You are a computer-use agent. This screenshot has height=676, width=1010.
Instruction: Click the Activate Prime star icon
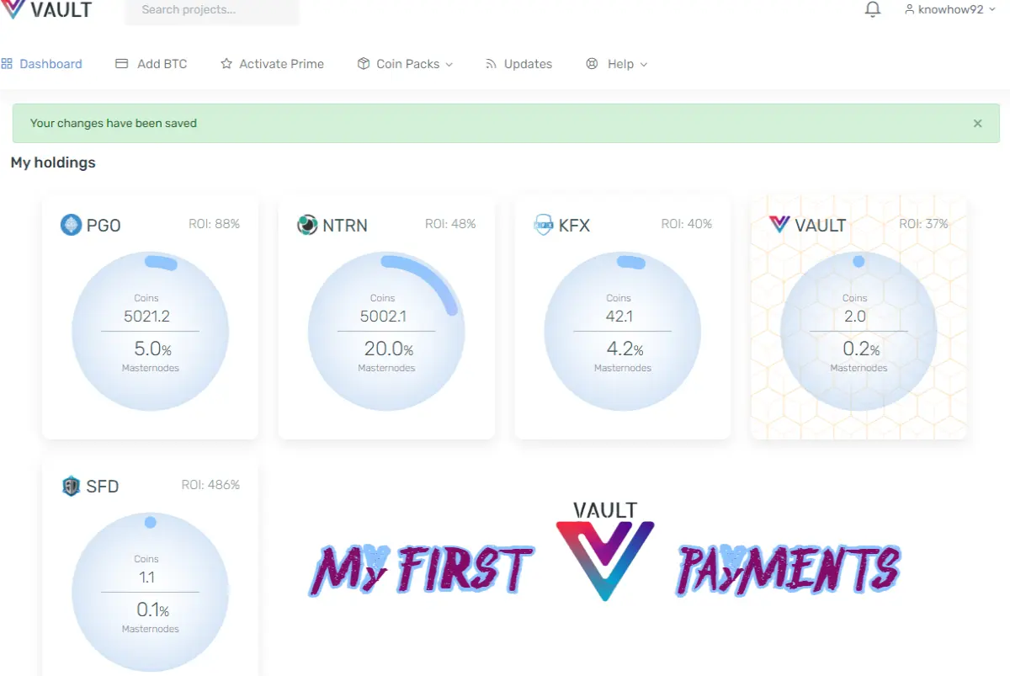pos(226,64)
